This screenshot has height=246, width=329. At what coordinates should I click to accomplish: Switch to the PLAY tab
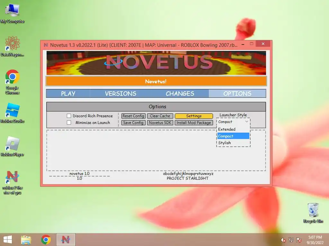coord(68,94)
